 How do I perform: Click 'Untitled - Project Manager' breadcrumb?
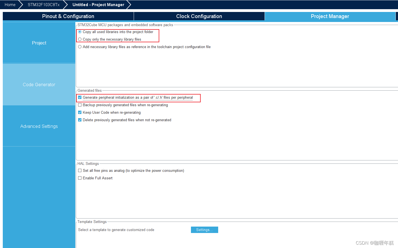coord(98,5)
